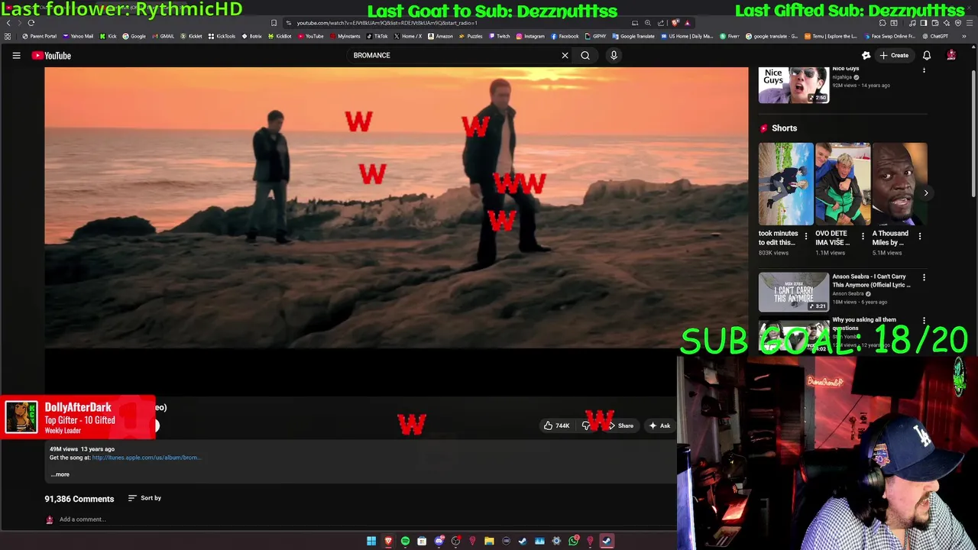Viewport: 978px width, 550px height.
Task: Open File Explorer from the taskbar
Action: pyautogui.click(x=489, y=541)
